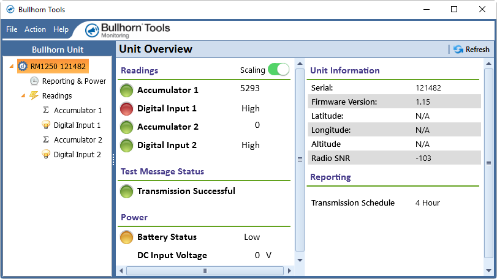Toggle the Scaling switch off

(278, 70)
